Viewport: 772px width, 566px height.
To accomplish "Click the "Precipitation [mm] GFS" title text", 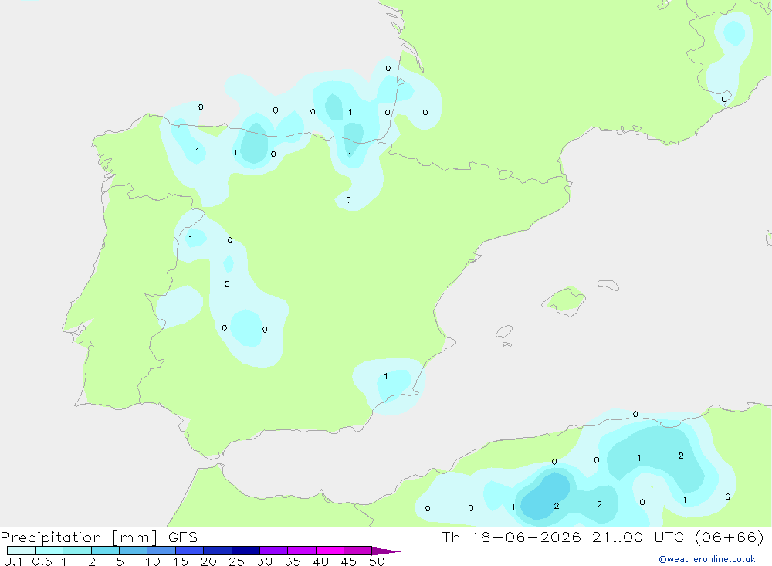I will pos(99,537).
